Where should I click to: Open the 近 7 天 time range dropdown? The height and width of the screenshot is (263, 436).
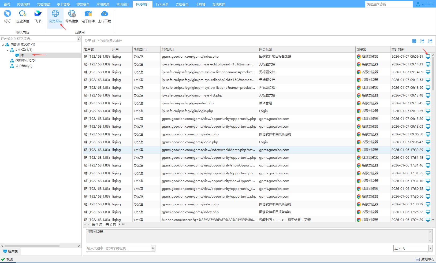click(430, 248)
